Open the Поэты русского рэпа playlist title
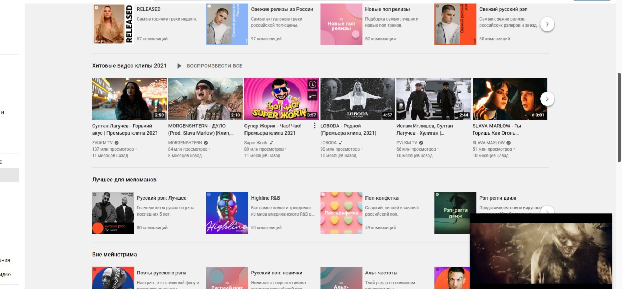The image size is (622, 289). tap(162, 273)
